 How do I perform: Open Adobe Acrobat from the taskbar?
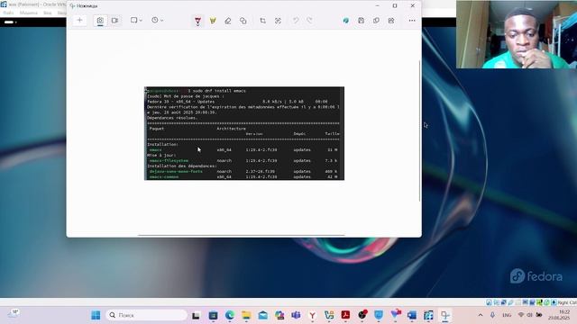(x=345, y=315)
